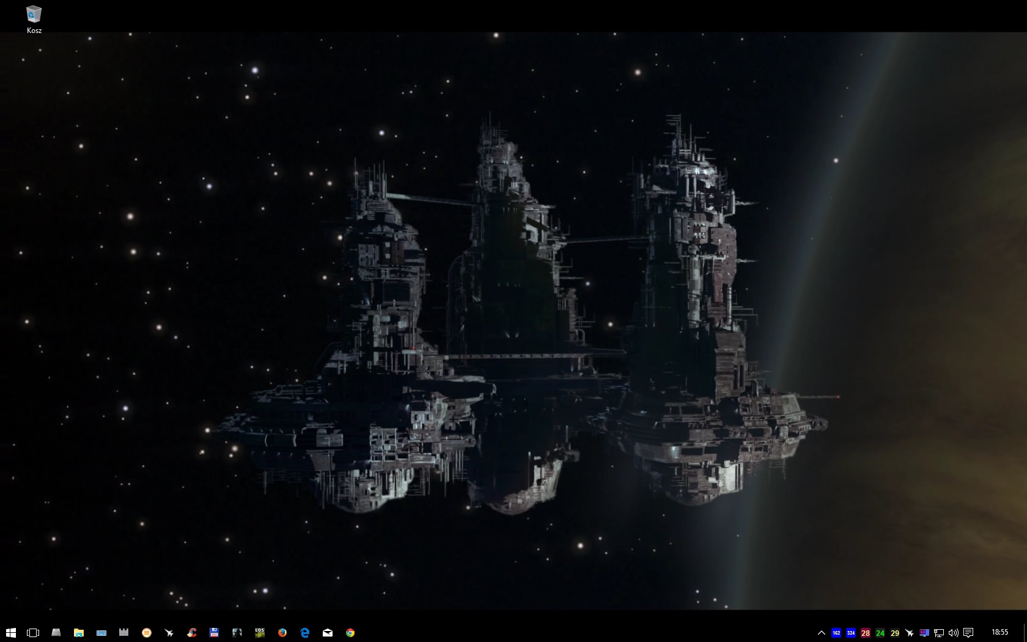The width and height of the screenshot is (1027, 642).
Task: Open File Explorer from the taskbar
Action: click(78, 633)
